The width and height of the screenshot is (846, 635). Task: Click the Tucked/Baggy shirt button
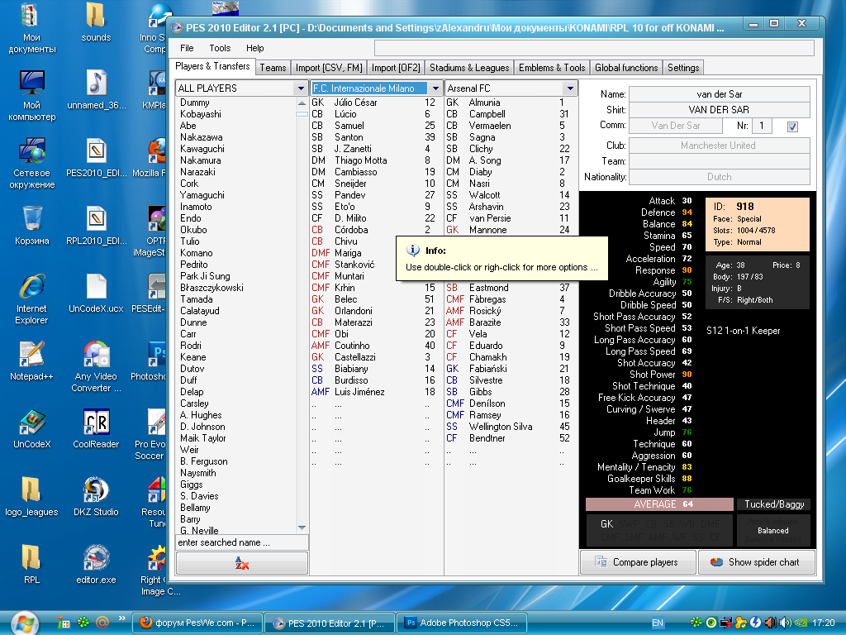tap(773, 504)
